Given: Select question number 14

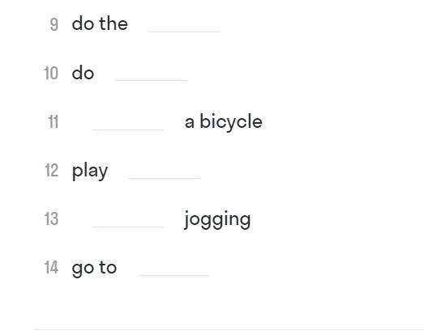Looking at the screenshot, I should tap(51, 268).
